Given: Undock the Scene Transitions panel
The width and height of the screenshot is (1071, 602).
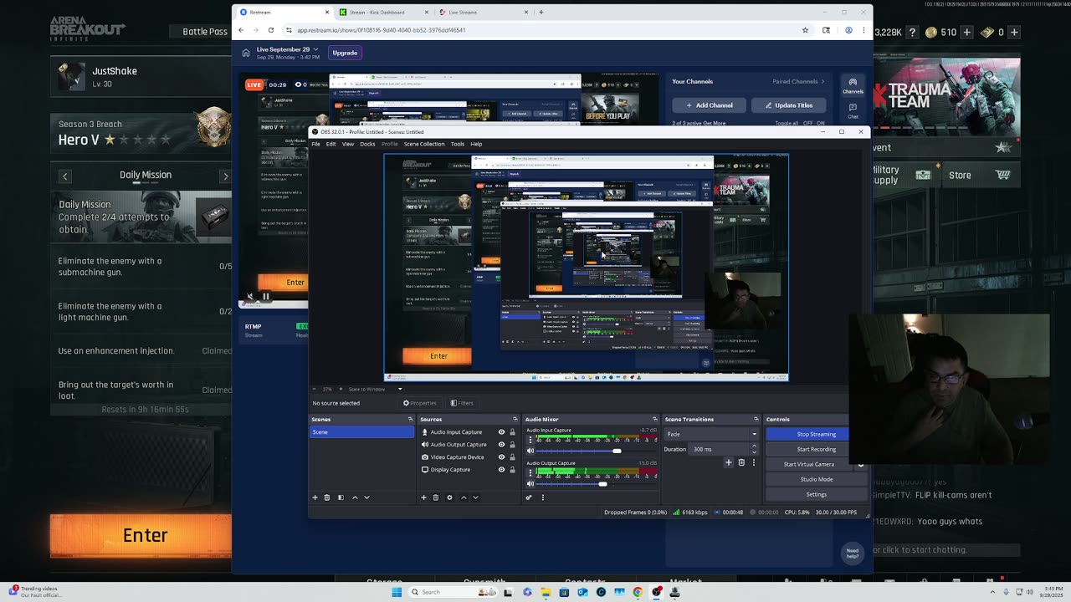Looking at the screenshot, I should point(756,419).
